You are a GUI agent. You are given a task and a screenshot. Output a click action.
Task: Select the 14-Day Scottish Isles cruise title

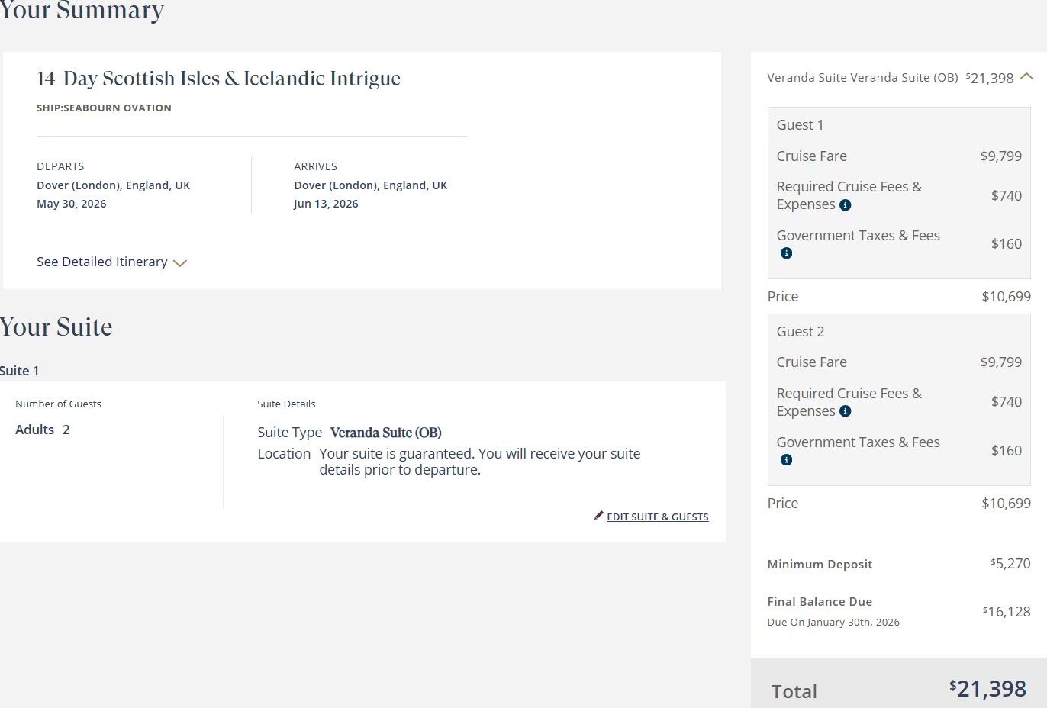(x=218, y=79)
